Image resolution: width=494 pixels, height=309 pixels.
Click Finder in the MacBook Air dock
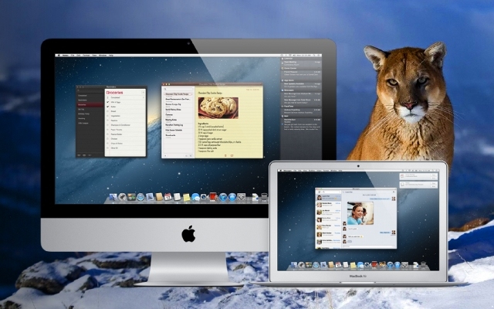click(292, 266)
